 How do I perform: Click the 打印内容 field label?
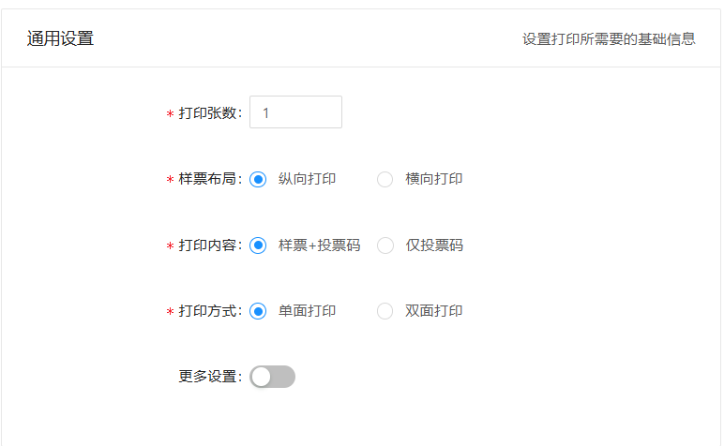208,245
